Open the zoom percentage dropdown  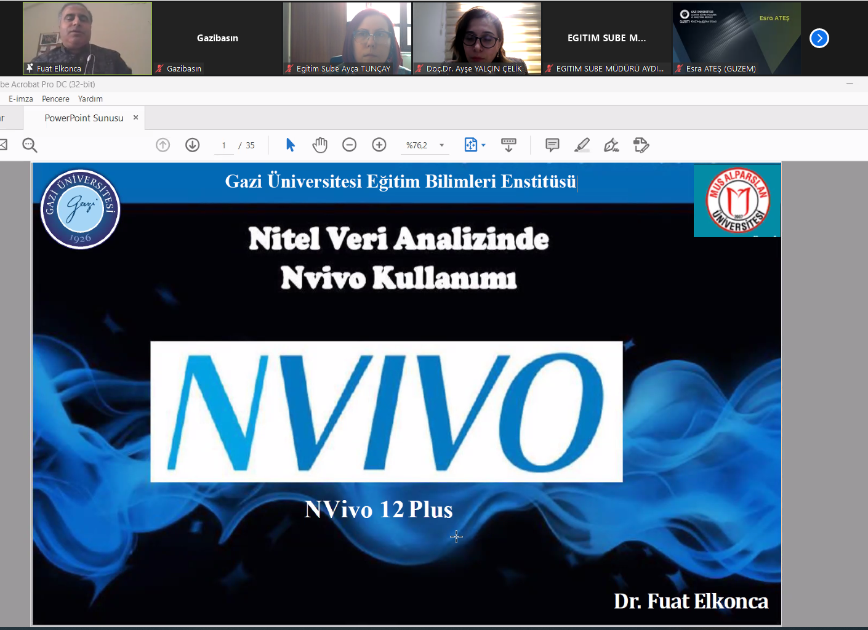tap(441, 145)
